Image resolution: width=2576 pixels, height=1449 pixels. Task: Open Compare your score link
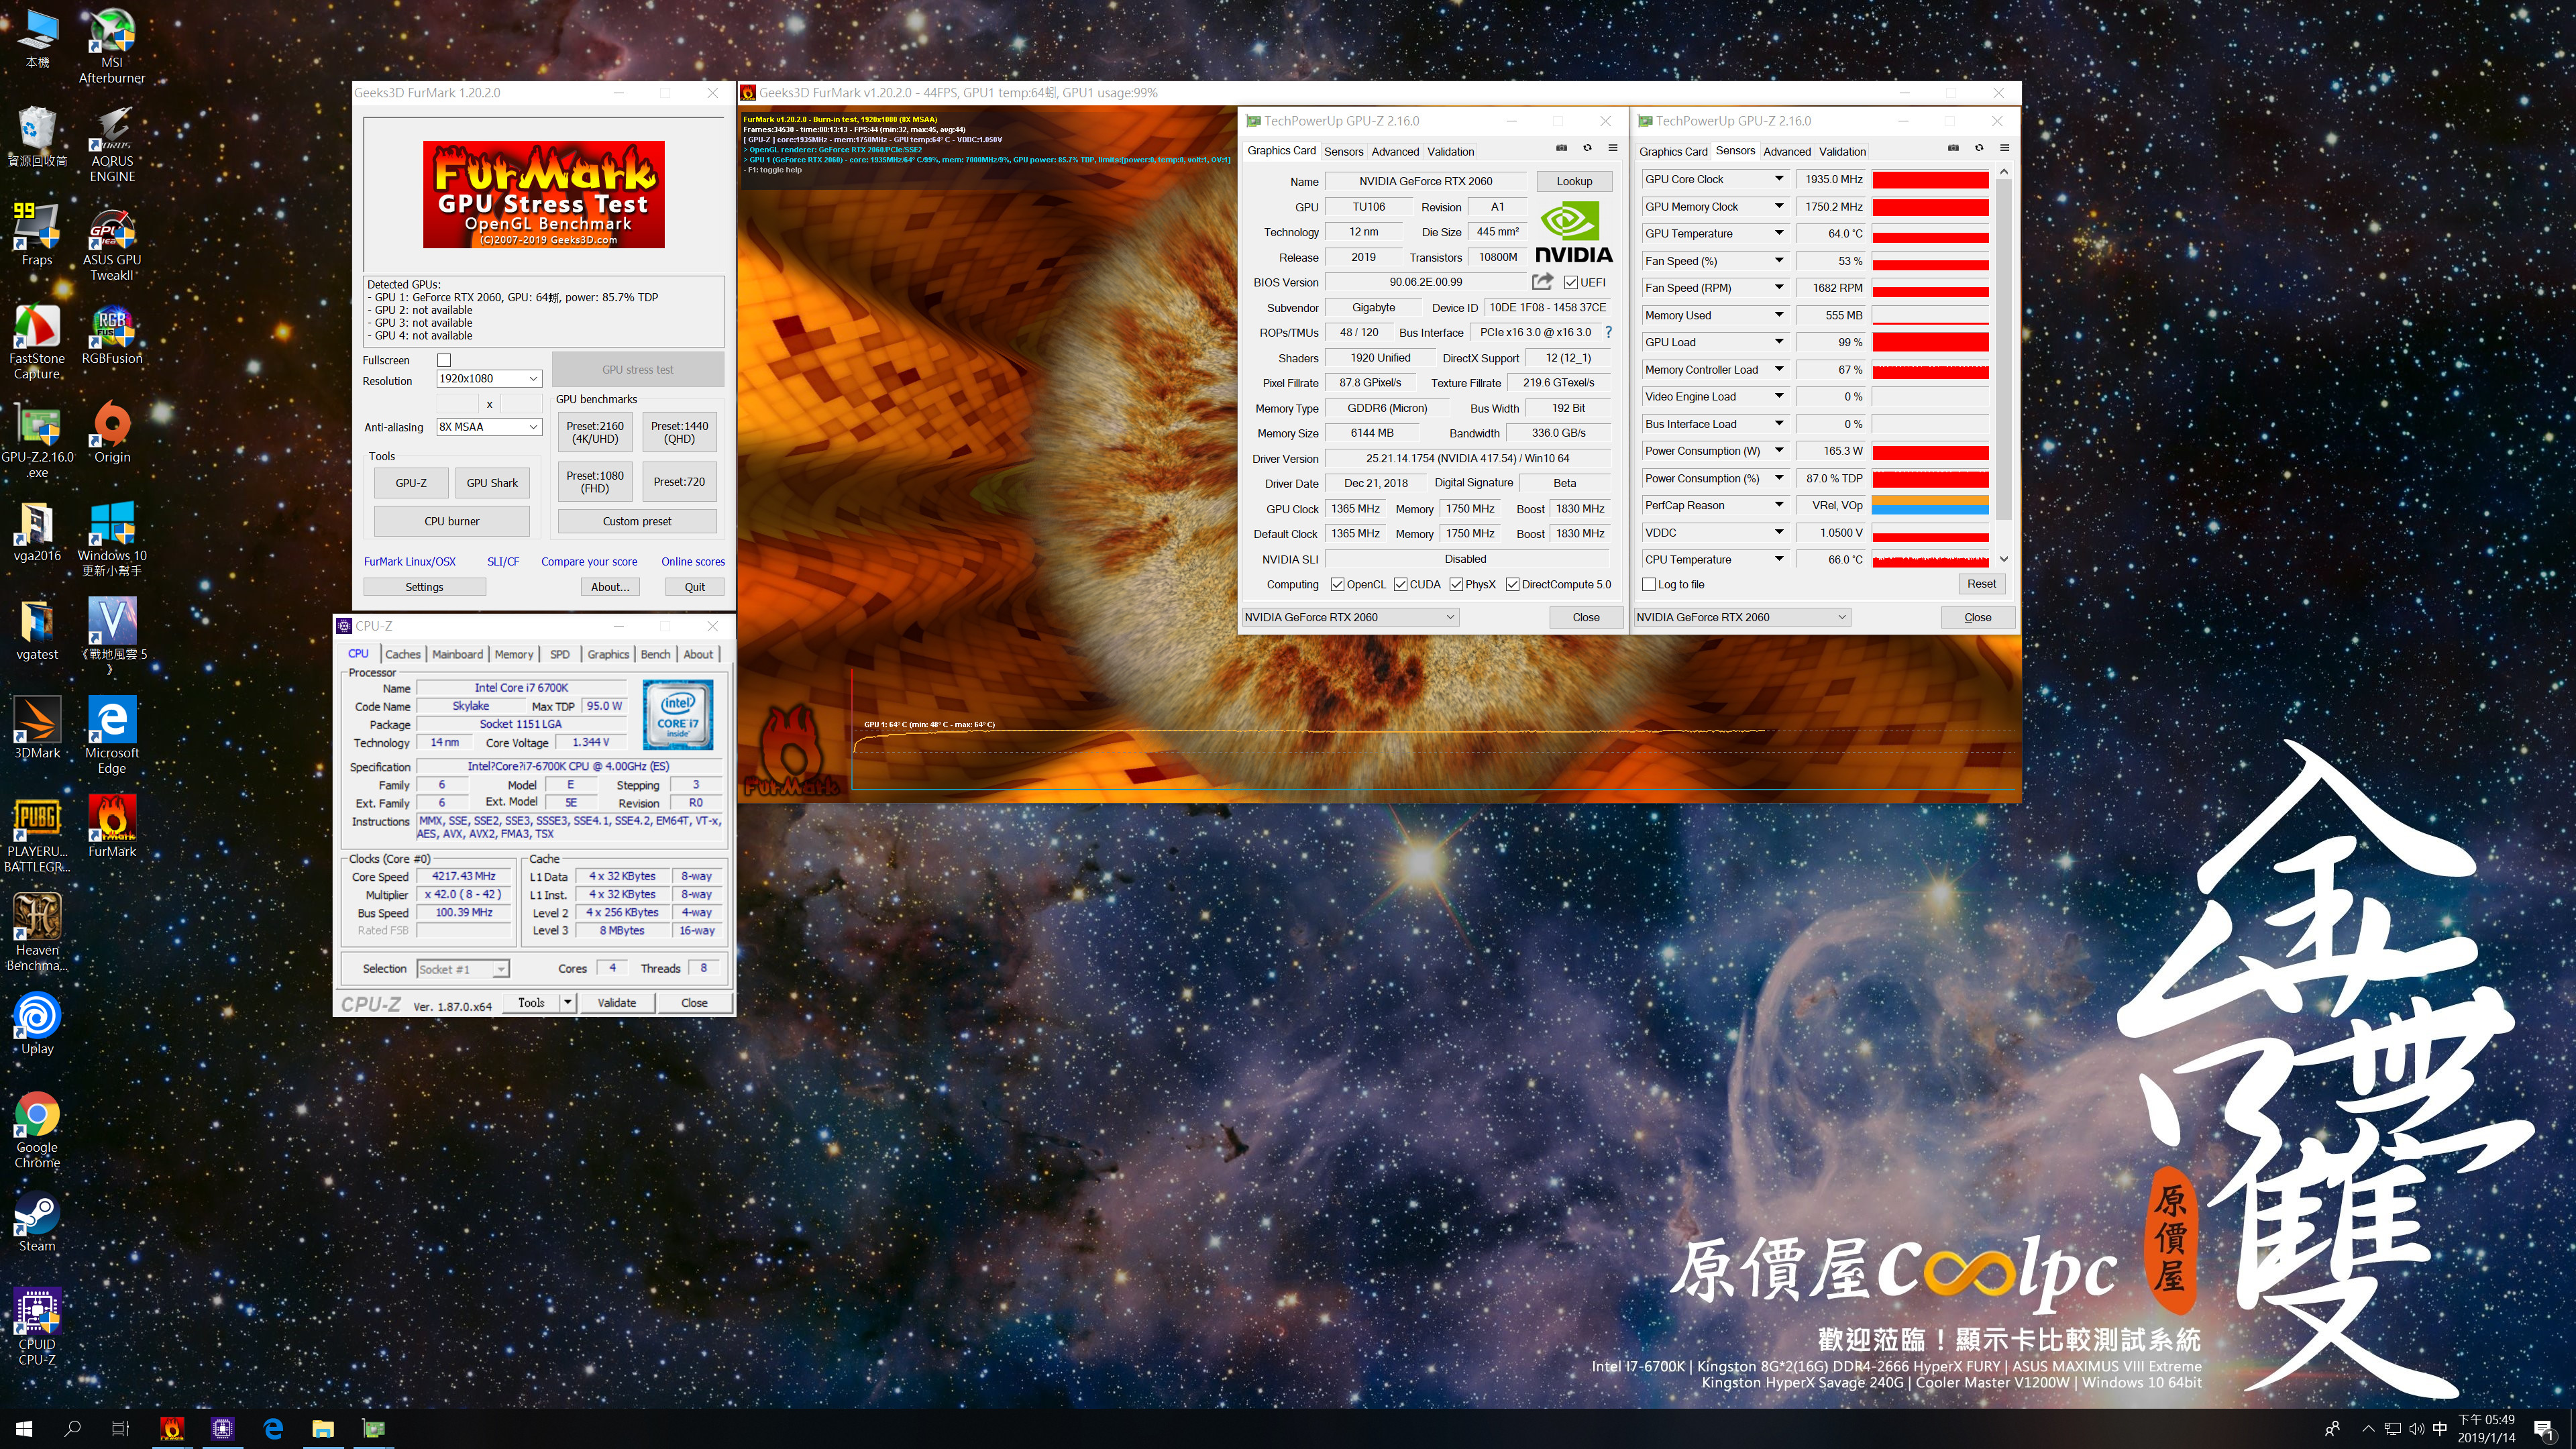coord(589,562)
